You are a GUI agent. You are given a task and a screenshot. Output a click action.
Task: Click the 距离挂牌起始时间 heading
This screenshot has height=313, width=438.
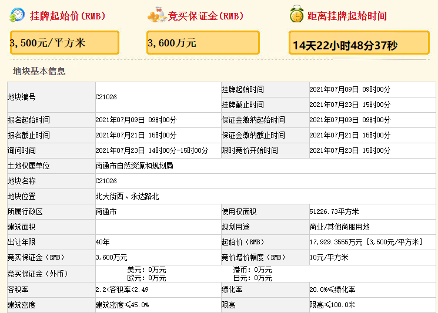(x=347, y=16)
